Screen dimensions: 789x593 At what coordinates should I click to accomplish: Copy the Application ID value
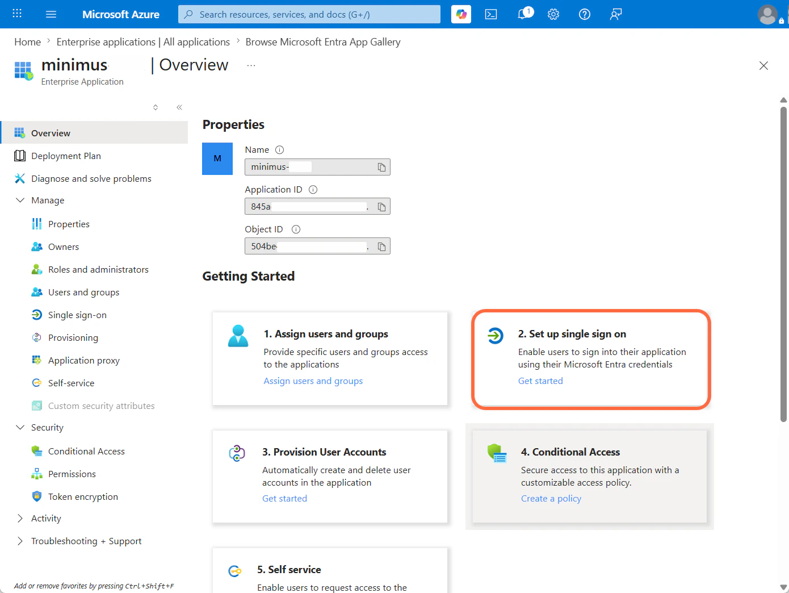coord(381,207)
